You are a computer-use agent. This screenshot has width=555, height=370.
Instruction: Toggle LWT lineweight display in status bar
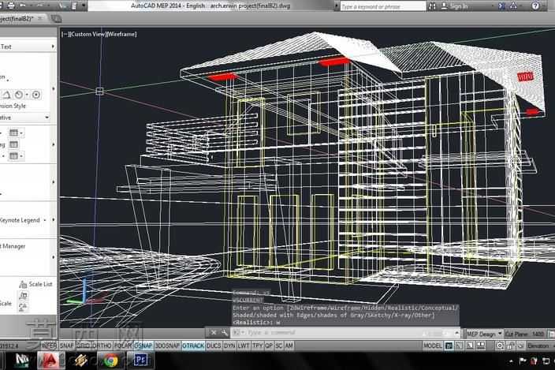[244, 346]
